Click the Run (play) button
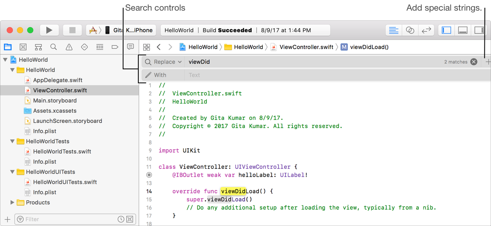 49,30
